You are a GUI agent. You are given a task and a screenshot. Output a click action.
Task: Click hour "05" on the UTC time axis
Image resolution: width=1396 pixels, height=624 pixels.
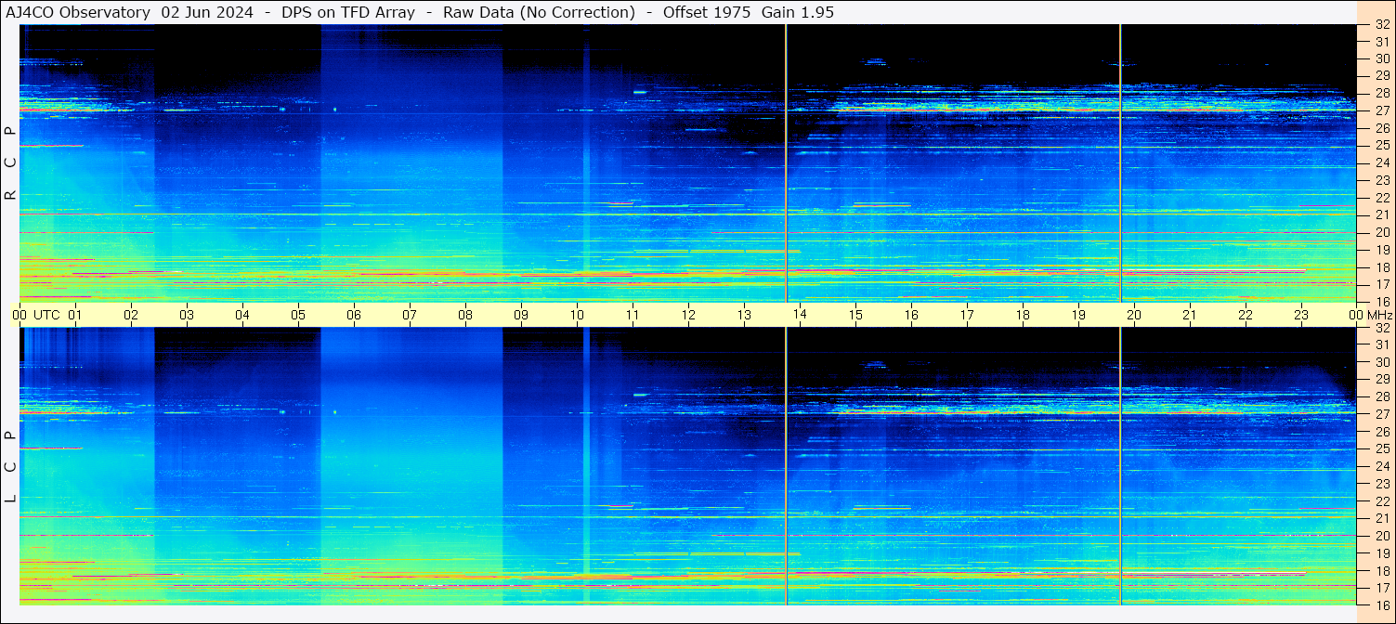click(x=298, y=315)
